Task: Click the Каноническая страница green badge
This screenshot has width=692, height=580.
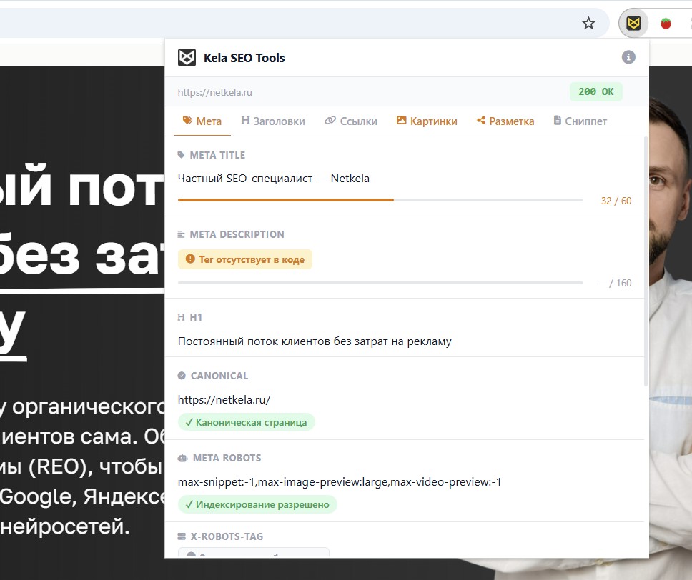Action: [246, 422]
